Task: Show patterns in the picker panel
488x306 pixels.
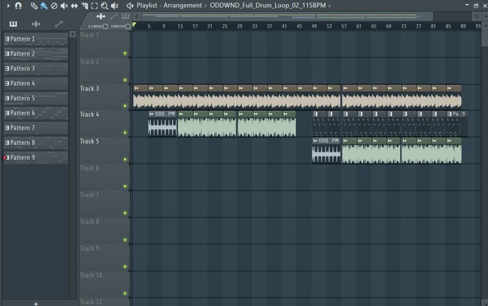Action: point(13,24)
